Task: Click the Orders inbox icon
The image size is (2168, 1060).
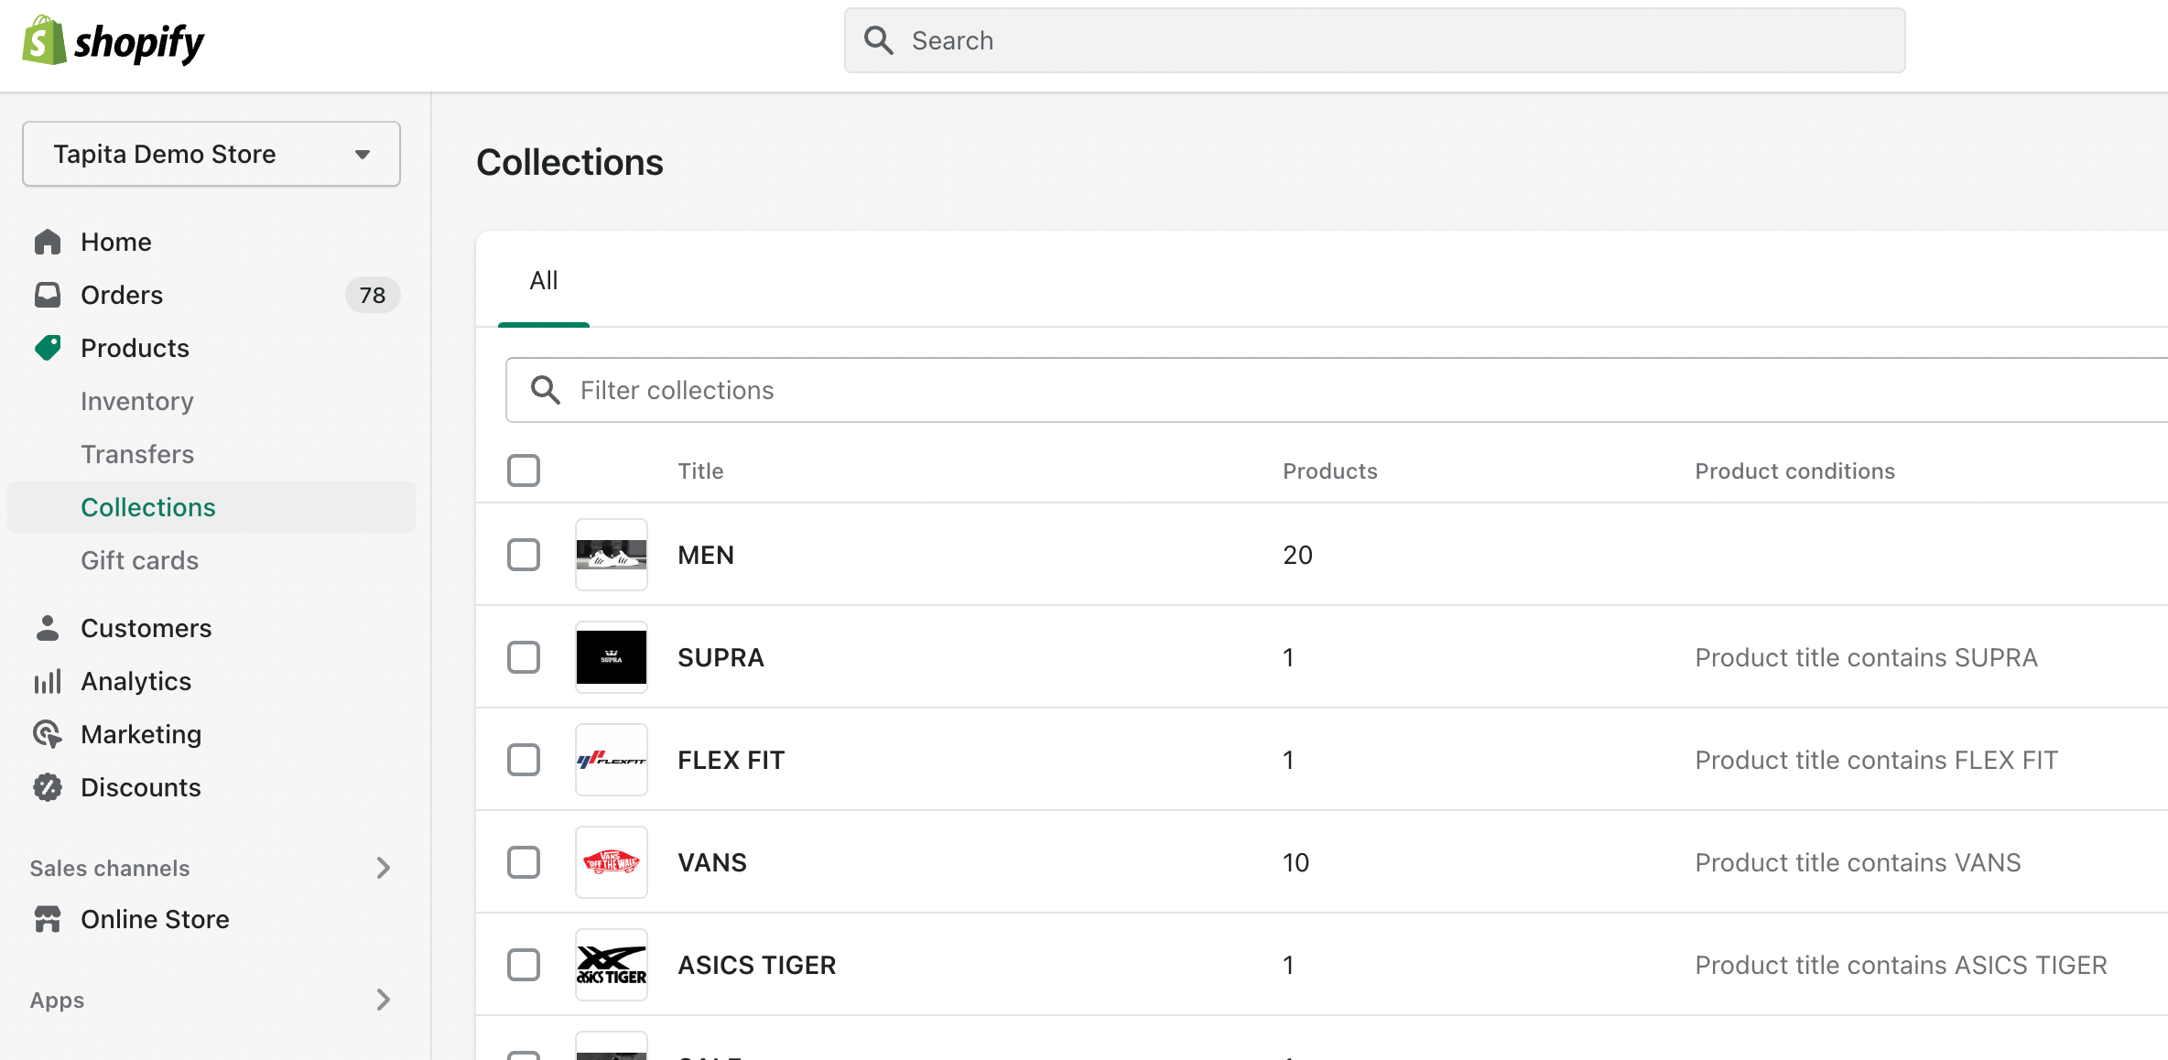Action: point(48,295)
